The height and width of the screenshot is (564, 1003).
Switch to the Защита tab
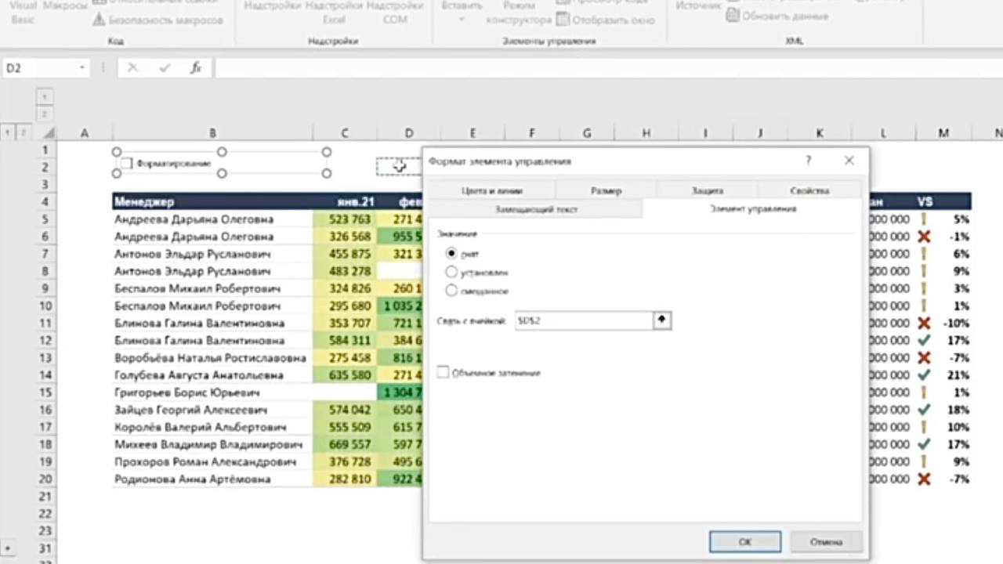[707, 190]
